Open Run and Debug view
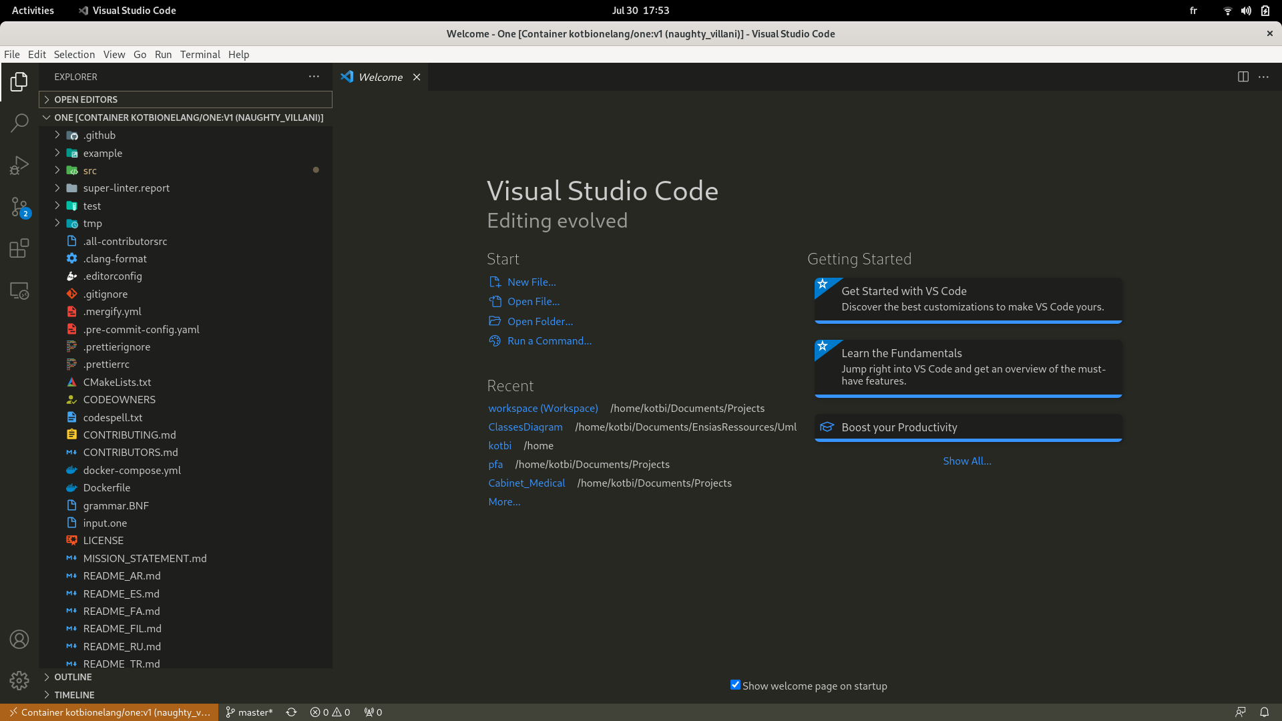The height and width of the screenshot is (721, 1282). coord(19,165)
